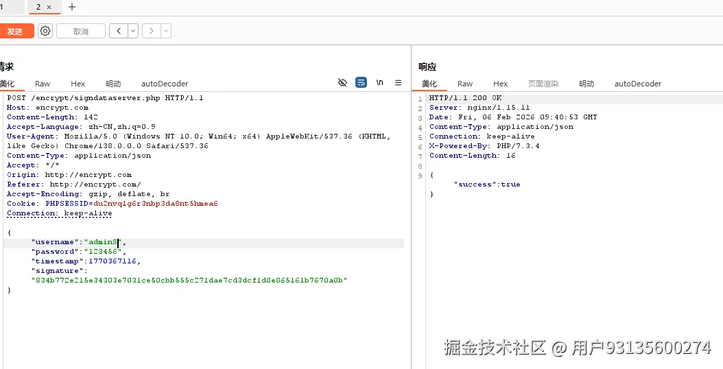Open the Repeater settings gear icon
The width and height of the screenshot is (723, 369).
(x=45, y=31)
